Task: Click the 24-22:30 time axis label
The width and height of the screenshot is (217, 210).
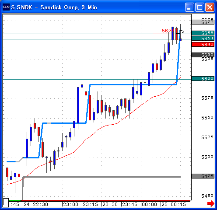Action: click(36, 204)
